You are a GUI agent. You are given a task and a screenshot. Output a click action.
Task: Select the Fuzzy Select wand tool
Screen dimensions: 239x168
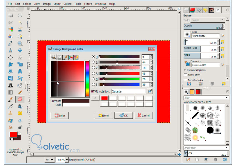(20, 22)
